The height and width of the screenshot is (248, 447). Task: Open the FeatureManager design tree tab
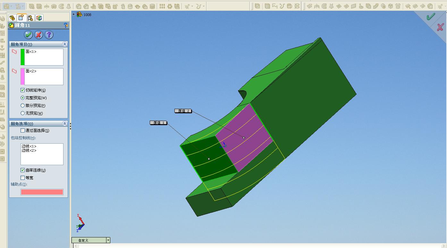(x=12, y=18)
